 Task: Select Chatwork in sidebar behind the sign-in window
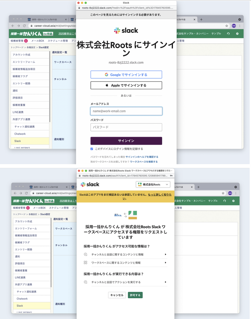click(x=30, y=134)
